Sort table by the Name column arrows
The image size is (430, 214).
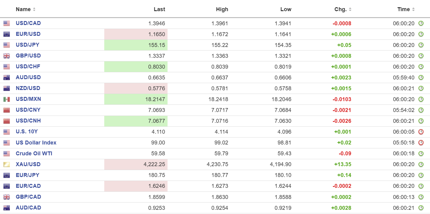(34, 9)
